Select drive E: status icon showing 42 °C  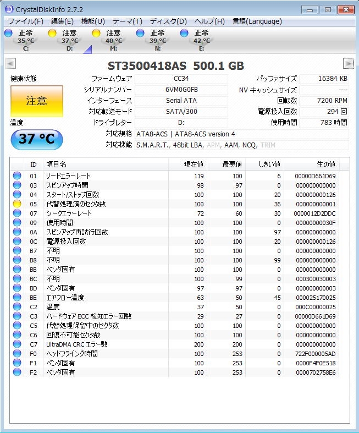click(x=184, y=33)
